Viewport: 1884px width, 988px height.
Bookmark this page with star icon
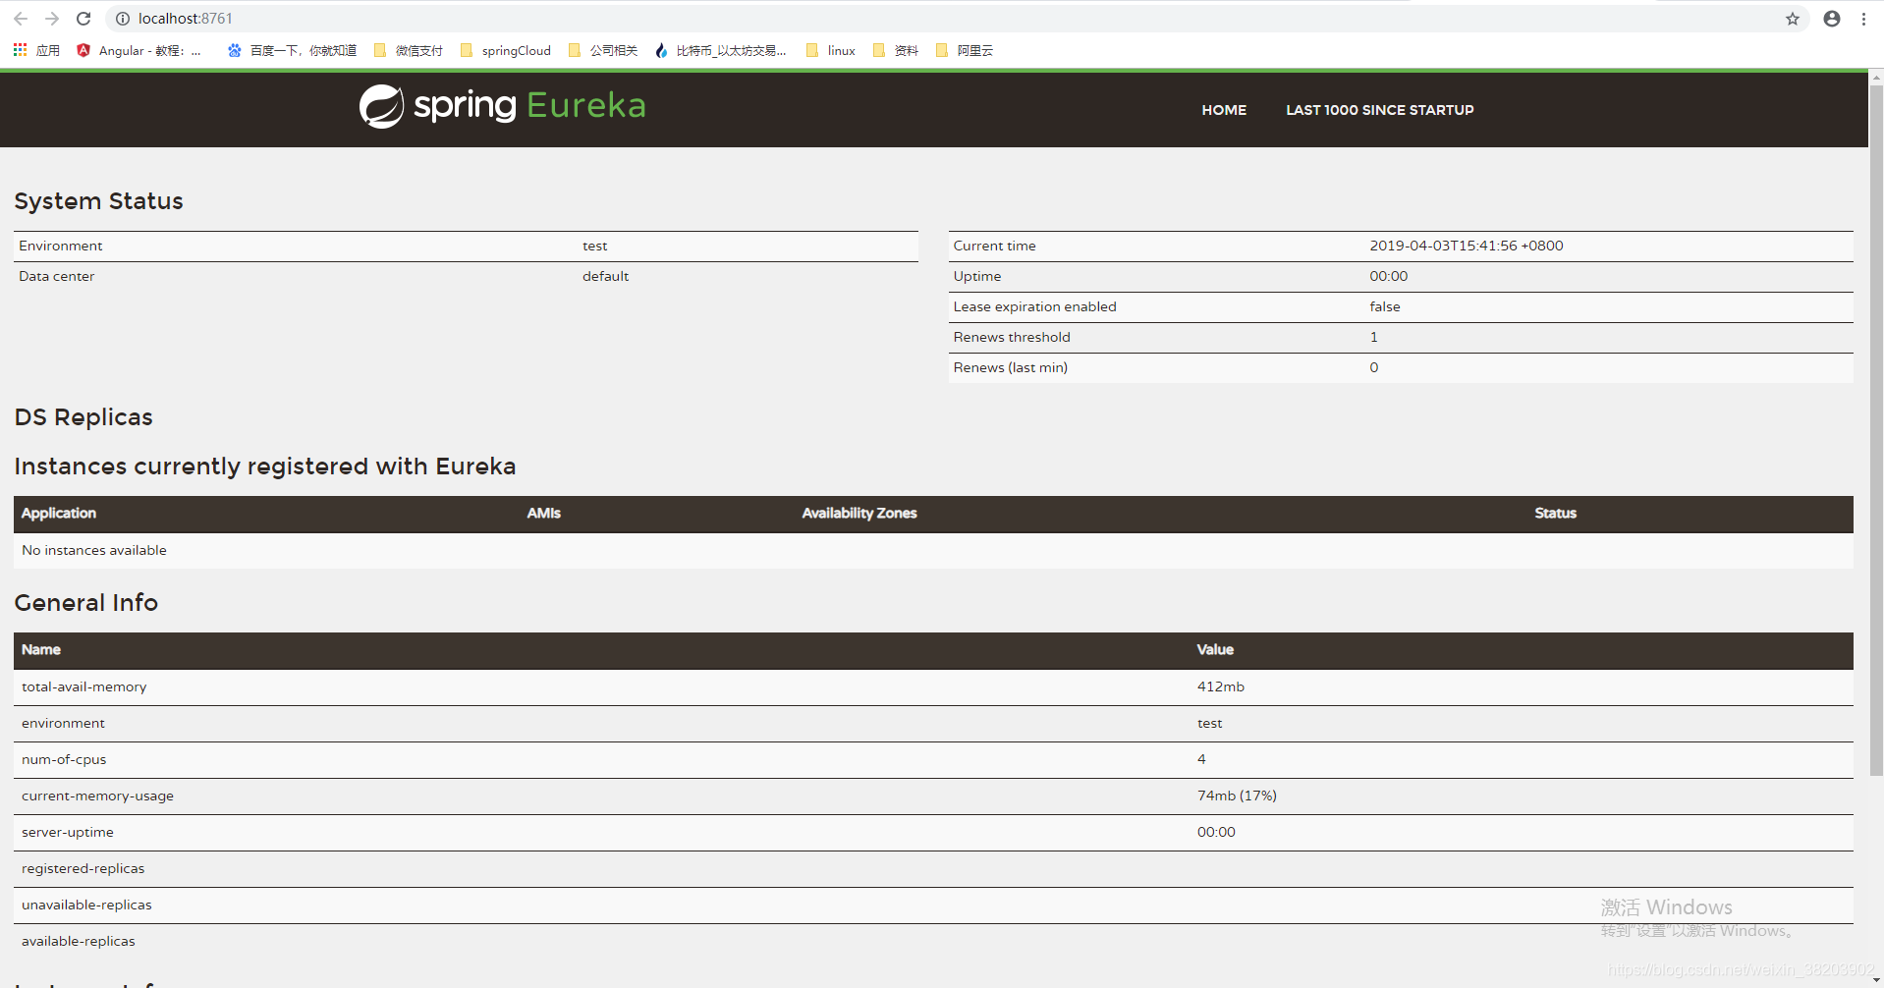(x=1793, y=19)
